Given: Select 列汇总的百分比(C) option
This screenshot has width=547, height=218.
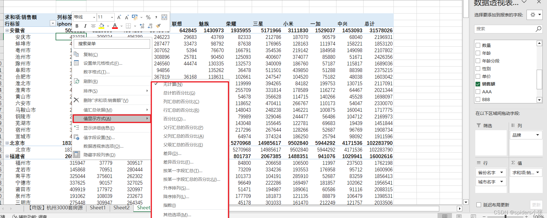Looking at the screenshot, I should pyautogui.click(x=181, y=101).
